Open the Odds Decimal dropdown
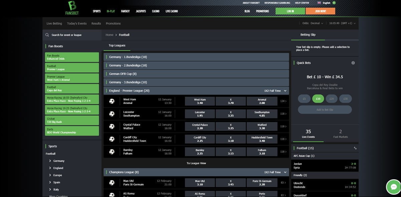 coord(313,23)
